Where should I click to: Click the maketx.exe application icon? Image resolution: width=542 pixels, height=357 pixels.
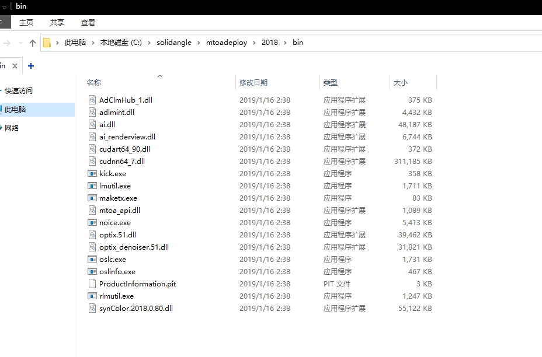92,198
